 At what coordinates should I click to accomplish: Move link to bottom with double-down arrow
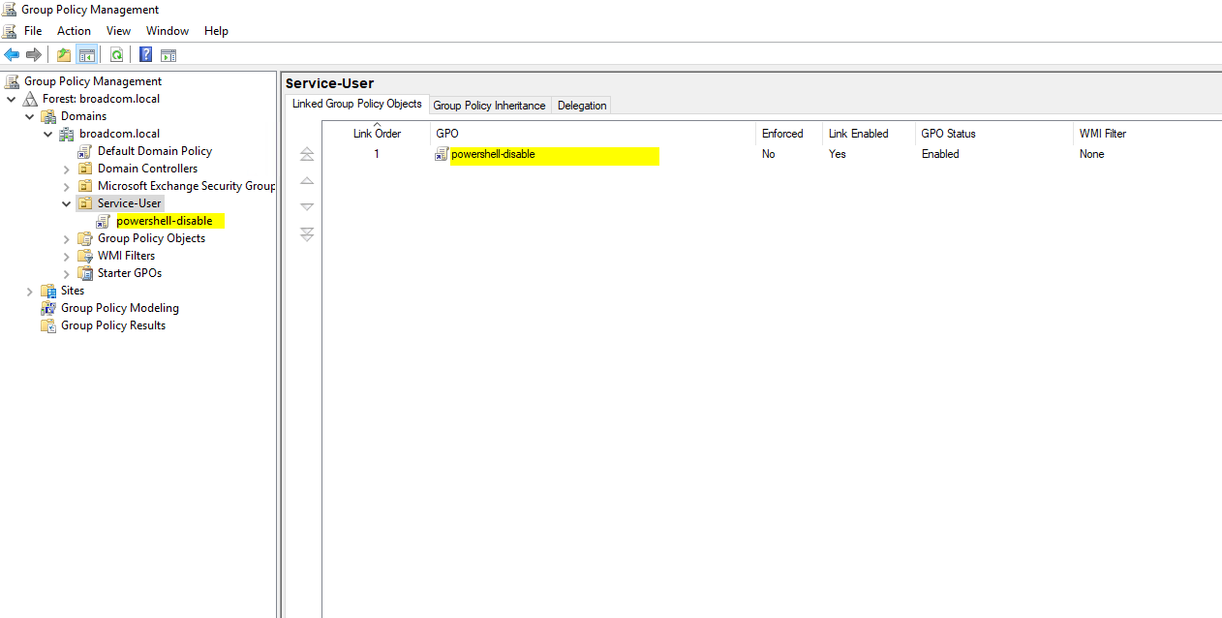pyautogui.click(x=307, y=234)
